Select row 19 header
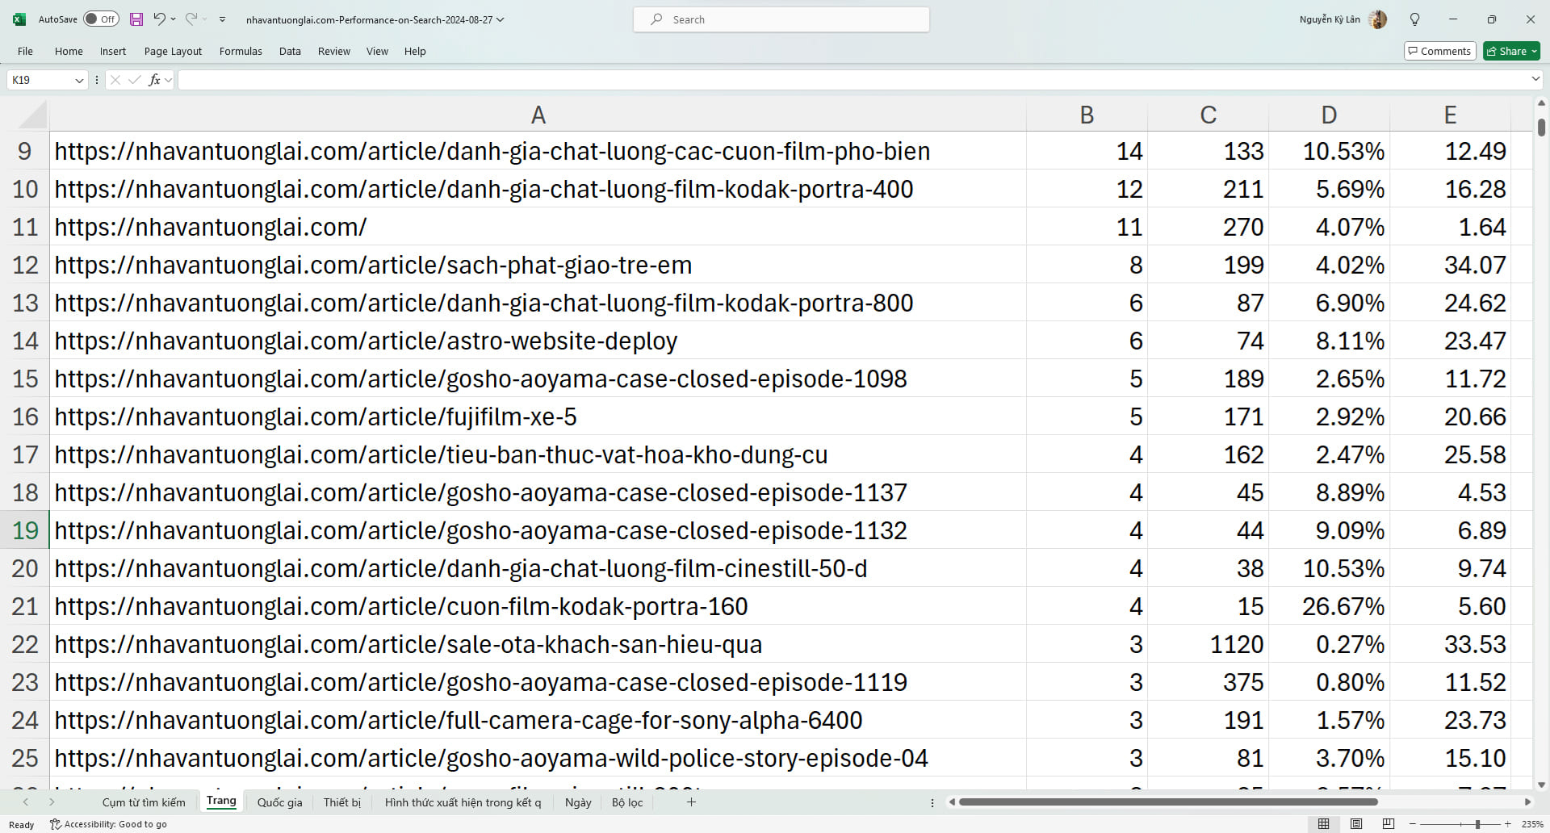This screenshot has height=833, width=1550. point(25,530)
